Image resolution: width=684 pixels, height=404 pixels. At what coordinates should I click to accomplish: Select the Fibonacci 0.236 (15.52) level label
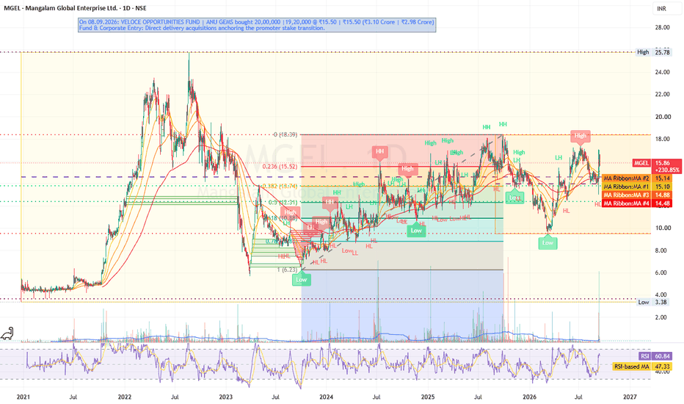pos(280,167)
